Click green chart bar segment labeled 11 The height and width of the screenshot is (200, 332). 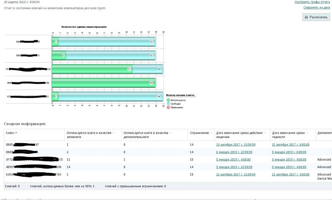92,69
